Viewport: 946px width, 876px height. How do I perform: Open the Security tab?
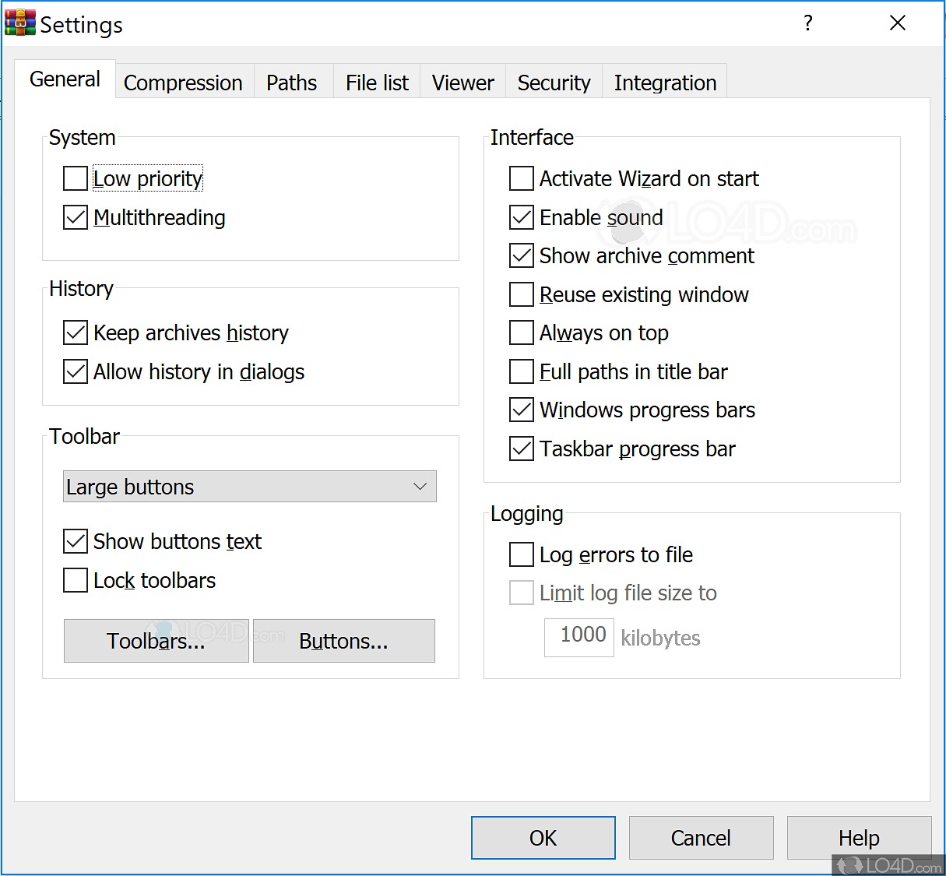click(x=554, y=83)
